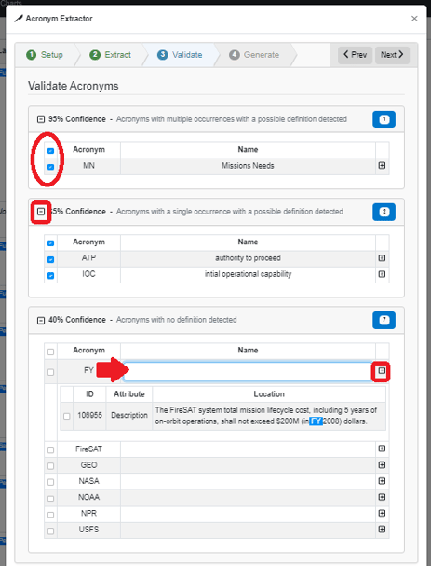Viewport: 431px width, 566px height.
Task: Click the Next button
Action: [392, 55]
